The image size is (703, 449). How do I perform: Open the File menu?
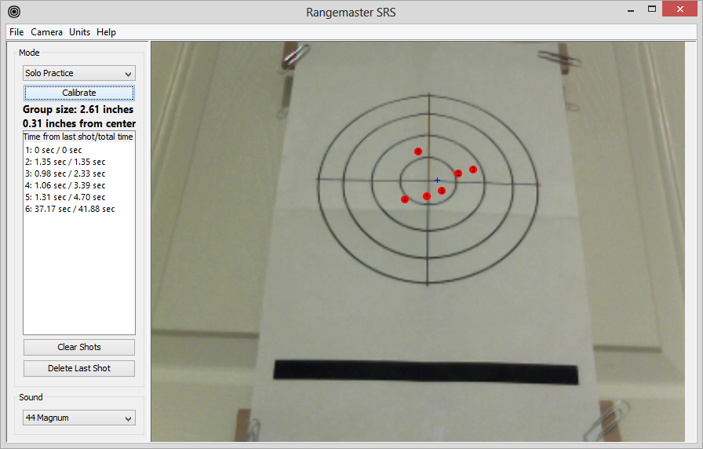tap(16, 32)
